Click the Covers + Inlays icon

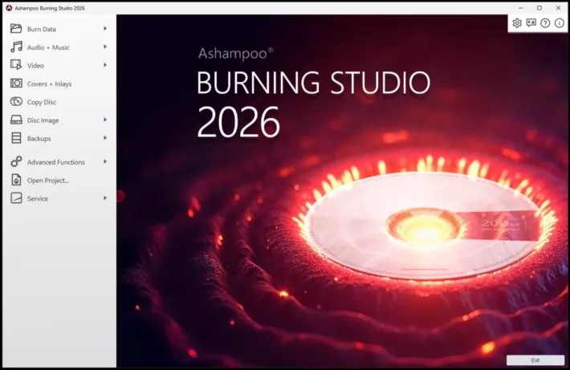pos(16,83)
